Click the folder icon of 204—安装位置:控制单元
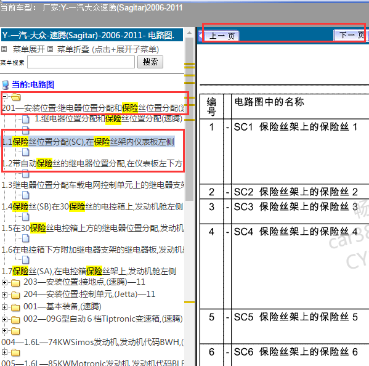Viewport: 369px width, 366px height. (15, 295)
